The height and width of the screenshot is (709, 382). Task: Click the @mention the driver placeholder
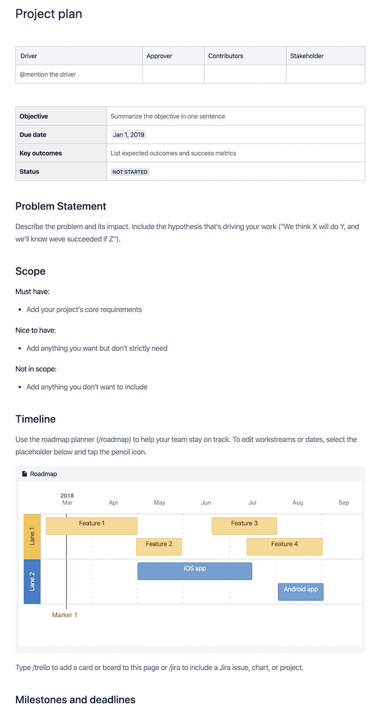point(48,74)
